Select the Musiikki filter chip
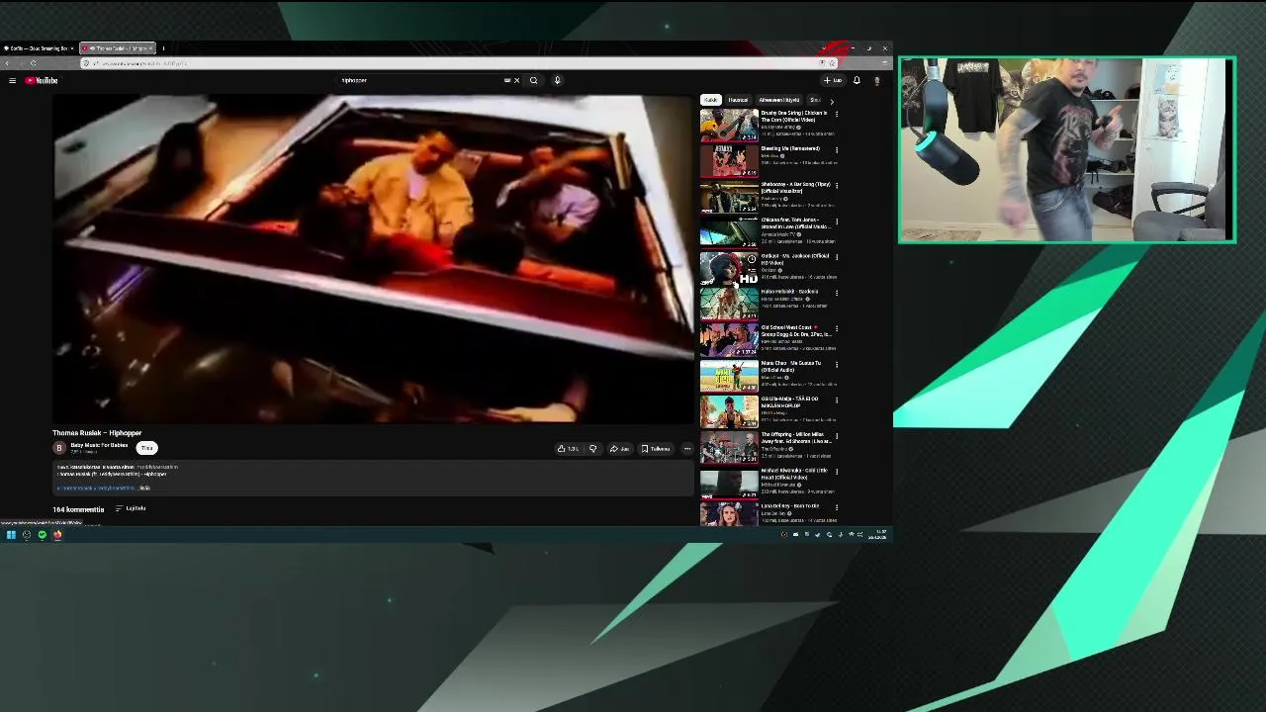Image resolution: width=1266 pixels, height=712 pixels. click(738, 100)
